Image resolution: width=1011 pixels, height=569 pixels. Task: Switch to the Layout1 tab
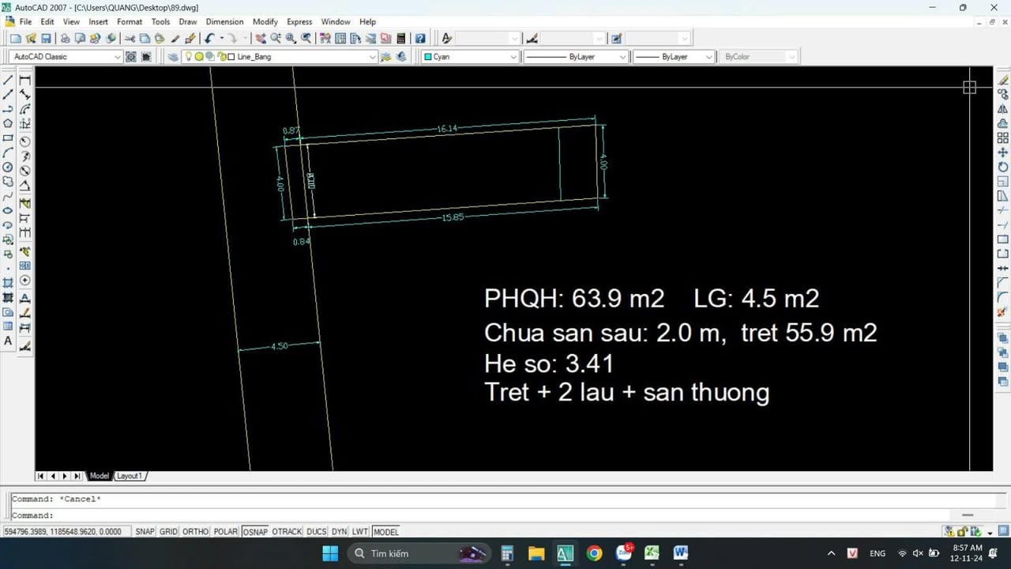129,476
